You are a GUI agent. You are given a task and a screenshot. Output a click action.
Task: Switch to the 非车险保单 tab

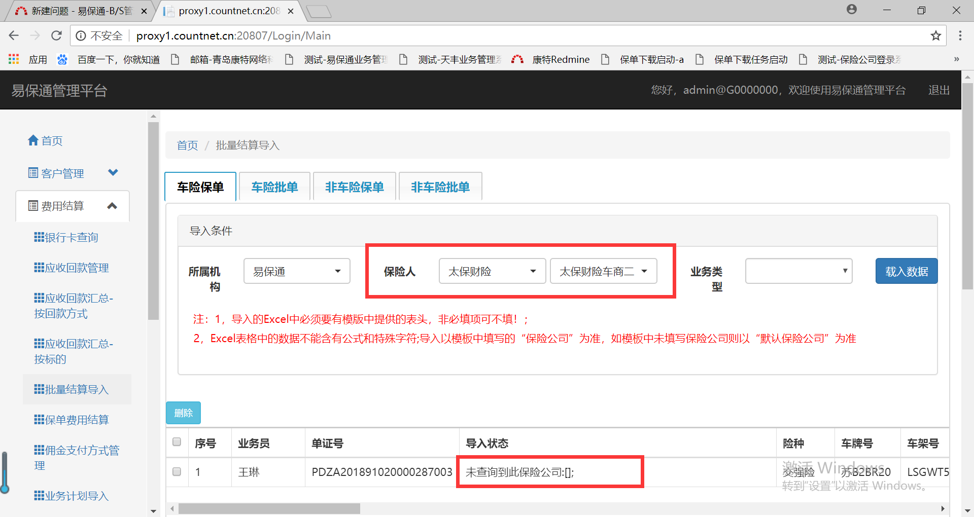[354, 187]
